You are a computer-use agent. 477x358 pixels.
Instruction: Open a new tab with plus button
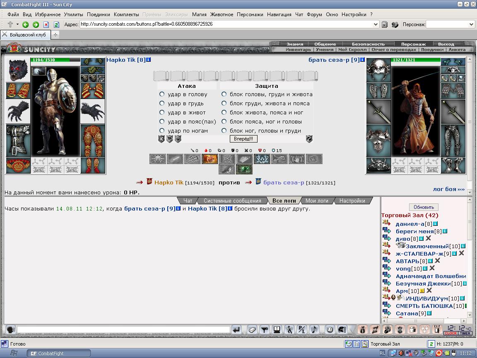point(55,35)
